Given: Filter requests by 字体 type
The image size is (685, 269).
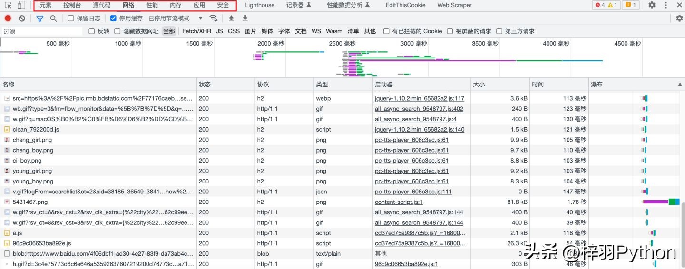Looking at the screenshot, I should [284, 31].
